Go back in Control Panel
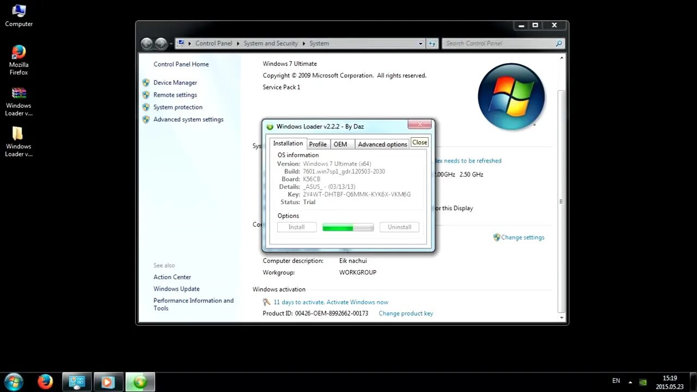697x392 pixels. pos(146,44)
